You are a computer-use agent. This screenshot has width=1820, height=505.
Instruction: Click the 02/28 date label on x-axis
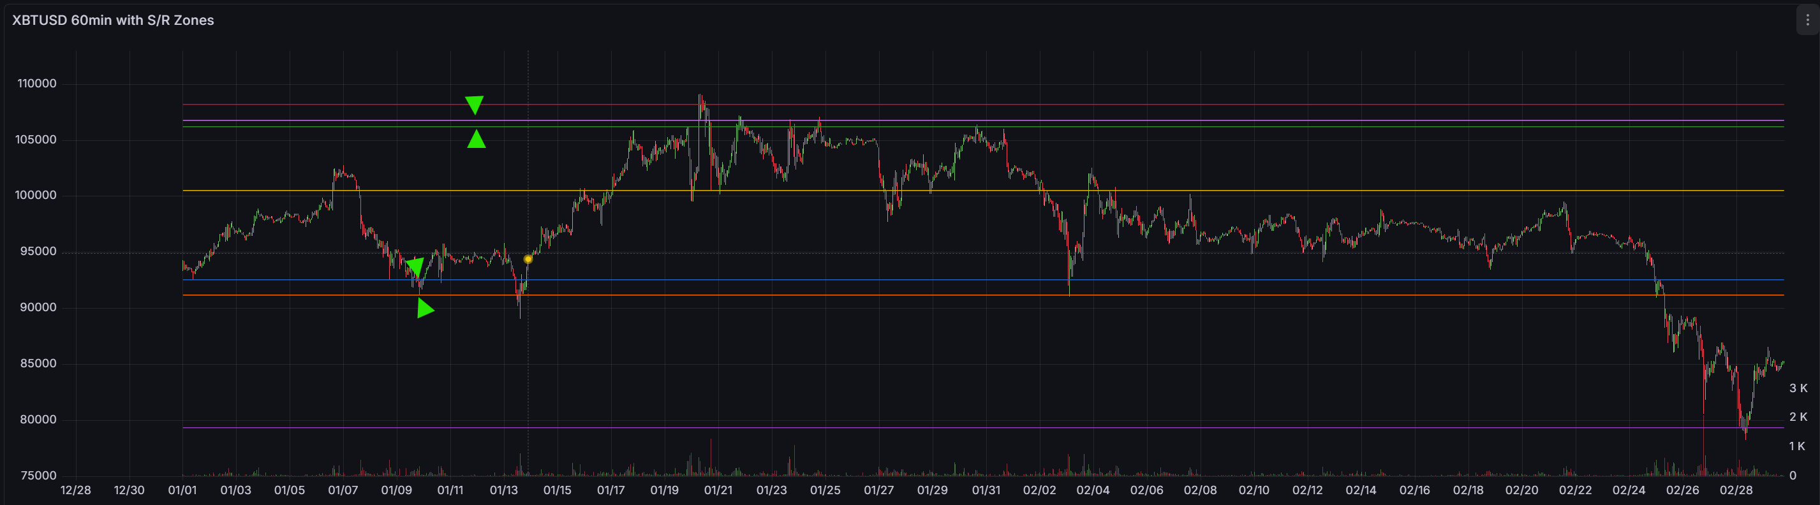(1736, 490)
